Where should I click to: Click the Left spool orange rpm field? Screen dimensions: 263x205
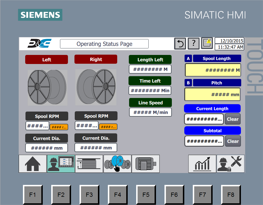59,127
